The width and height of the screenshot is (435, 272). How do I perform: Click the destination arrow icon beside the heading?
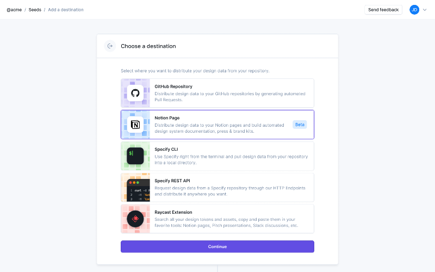pos(110,46)
